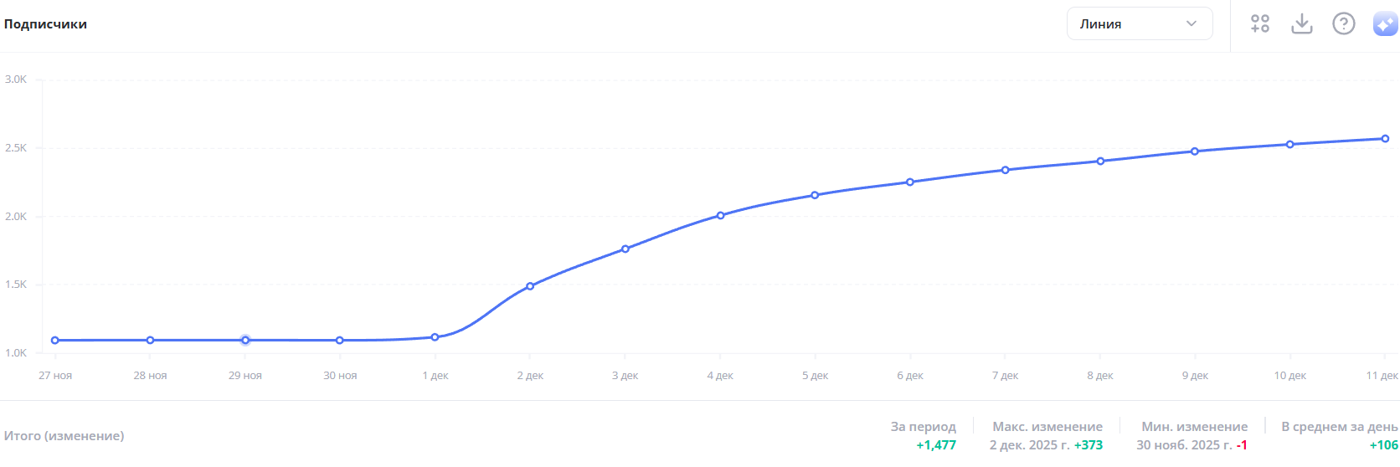Select the chart point for 4 дек
1400x467 pixels.
(x=720, y=216)
